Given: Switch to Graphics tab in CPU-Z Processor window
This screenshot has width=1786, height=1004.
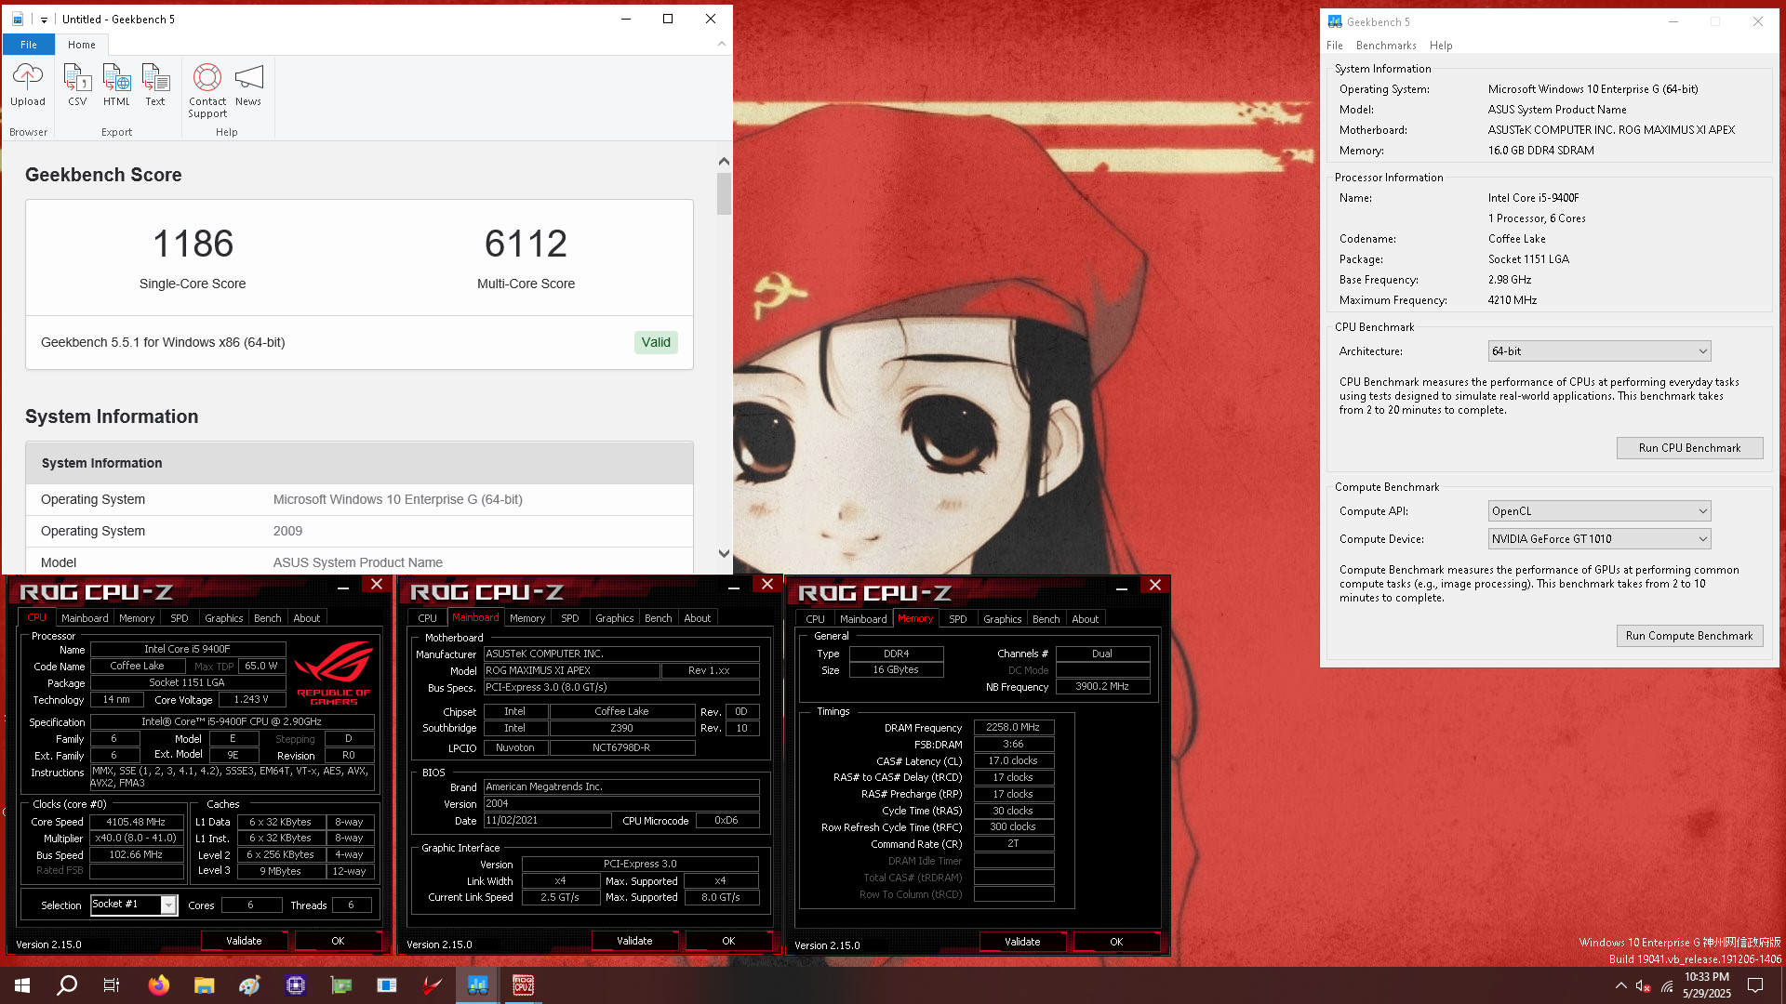Looking at the screenshot, I should pyautogui.click(x=224, y=618).
